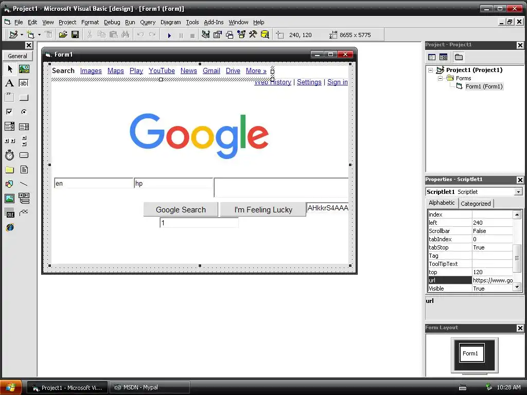Select the Shape control tool

pos(10,184)
